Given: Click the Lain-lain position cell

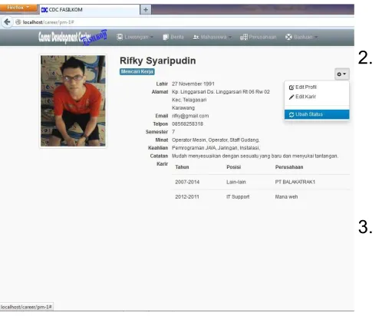Looking at the screenshot, I should point(236,182).
